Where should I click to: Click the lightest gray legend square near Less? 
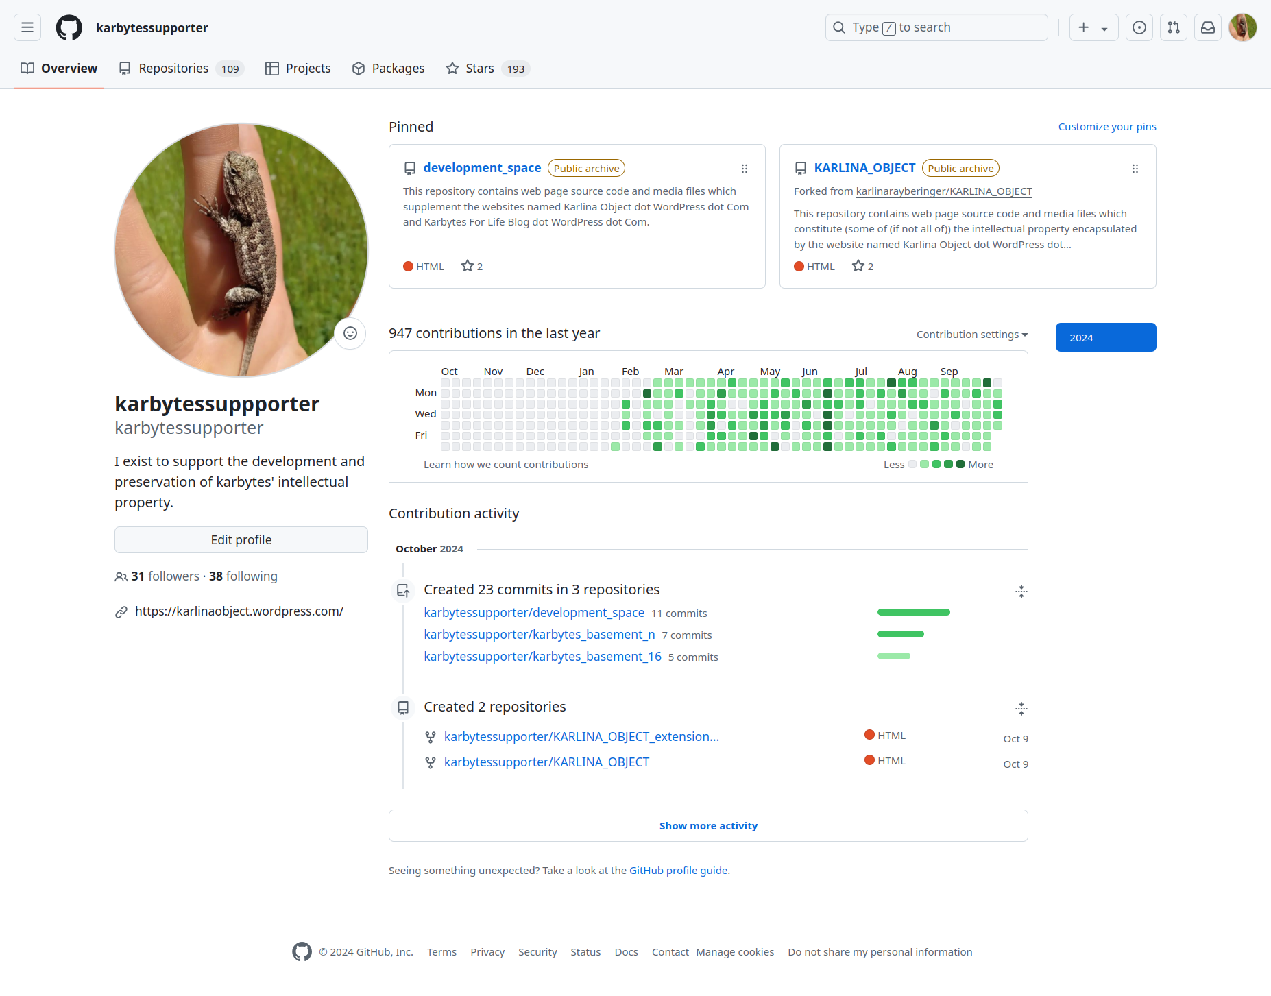click(x=912, y=464)
